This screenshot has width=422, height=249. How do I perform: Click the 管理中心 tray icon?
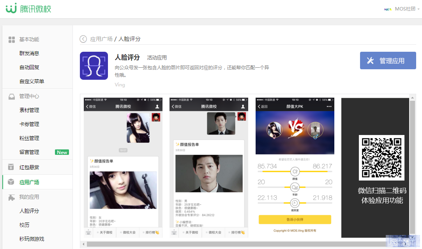pyautogui.click(x=12, y=96)
